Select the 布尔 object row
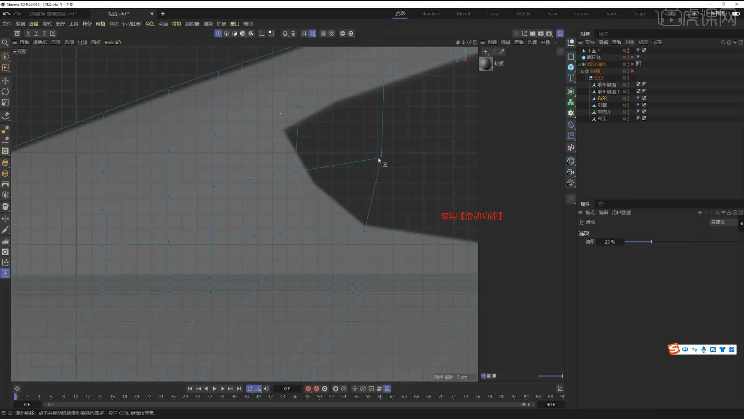Viewport: 744px width, 419px height. [602, 99]
